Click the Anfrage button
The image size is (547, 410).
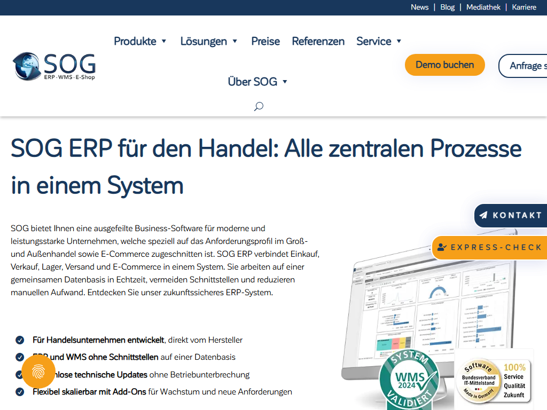point(523,66)
